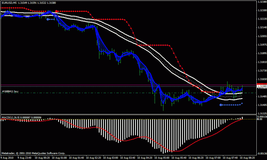Click the 1.32140 price axis label
The image size is (267, 160).
click(262, 27)
